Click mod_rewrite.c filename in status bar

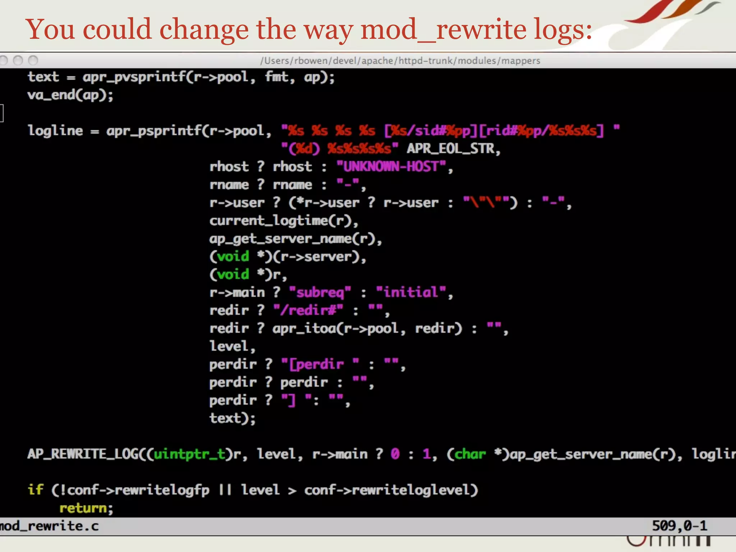tap(49, 526)
